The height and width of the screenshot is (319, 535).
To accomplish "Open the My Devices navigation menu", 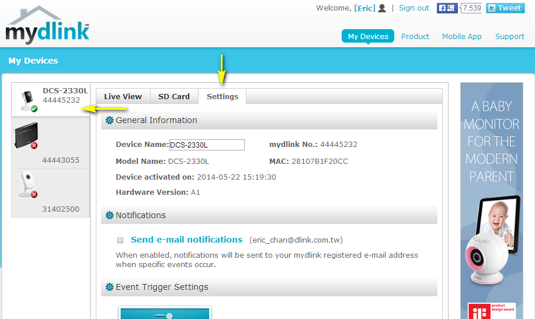I will [x=368, y=36].
